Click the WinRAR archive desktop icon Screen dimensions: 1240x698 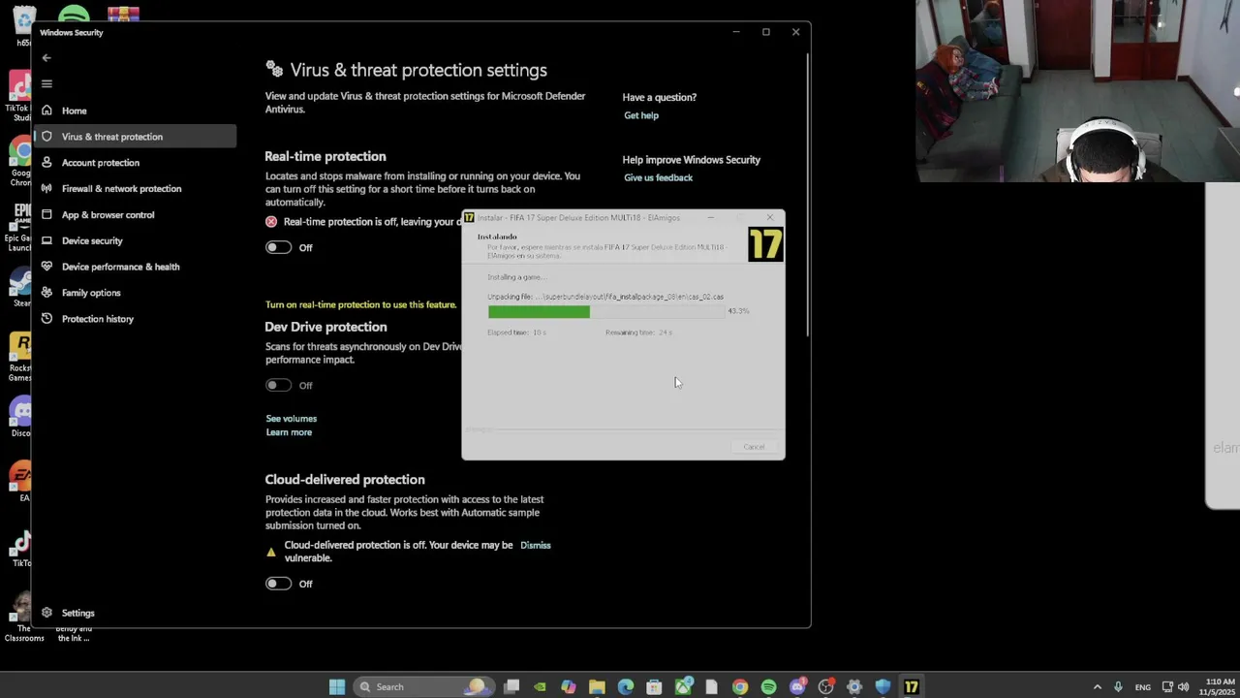tap(123, 15)
